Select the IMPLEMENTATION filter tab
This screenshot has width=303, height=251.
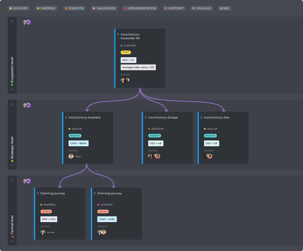coord(140,8)
